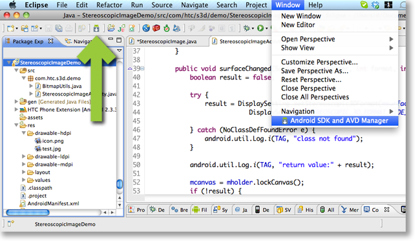Click the New JUnit test toolbar icon
Screen dimensions: 420x244
click(121, 28)
